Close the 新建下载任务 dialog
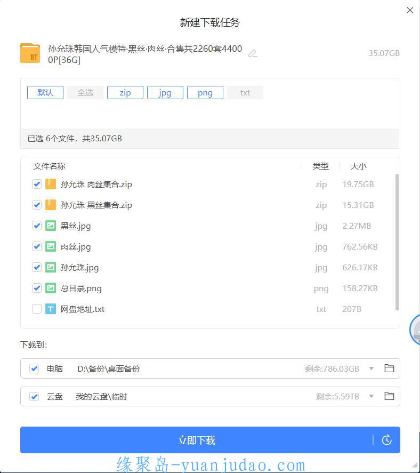 pos(410,10)
